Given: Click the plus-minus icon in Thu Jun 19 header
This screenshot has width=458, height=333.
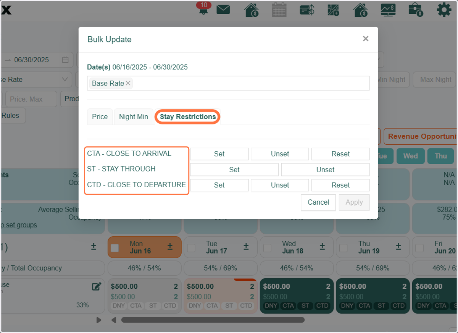Looking at the screenshot, I should click(x=398, y=247).
